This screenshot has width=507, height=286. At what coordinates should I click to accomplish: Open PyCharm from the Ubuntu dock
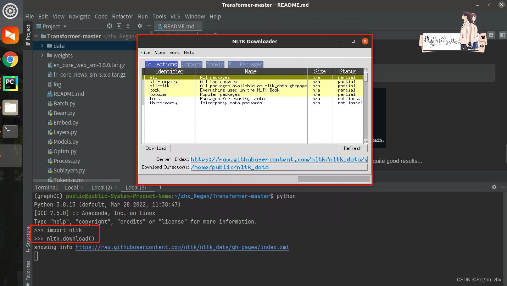pos(10,83)
